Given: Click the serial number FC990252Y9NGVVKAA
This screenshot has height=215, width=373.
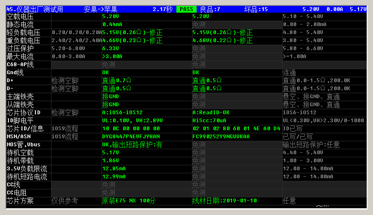Looking at the screenshot, I should [221, 137].
